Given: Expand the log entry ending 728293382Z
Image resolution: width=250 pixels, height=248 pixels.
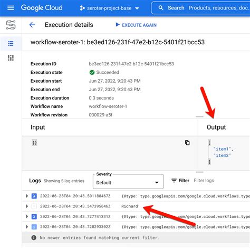Looking at the screenshot, I should tap(27, 227).
